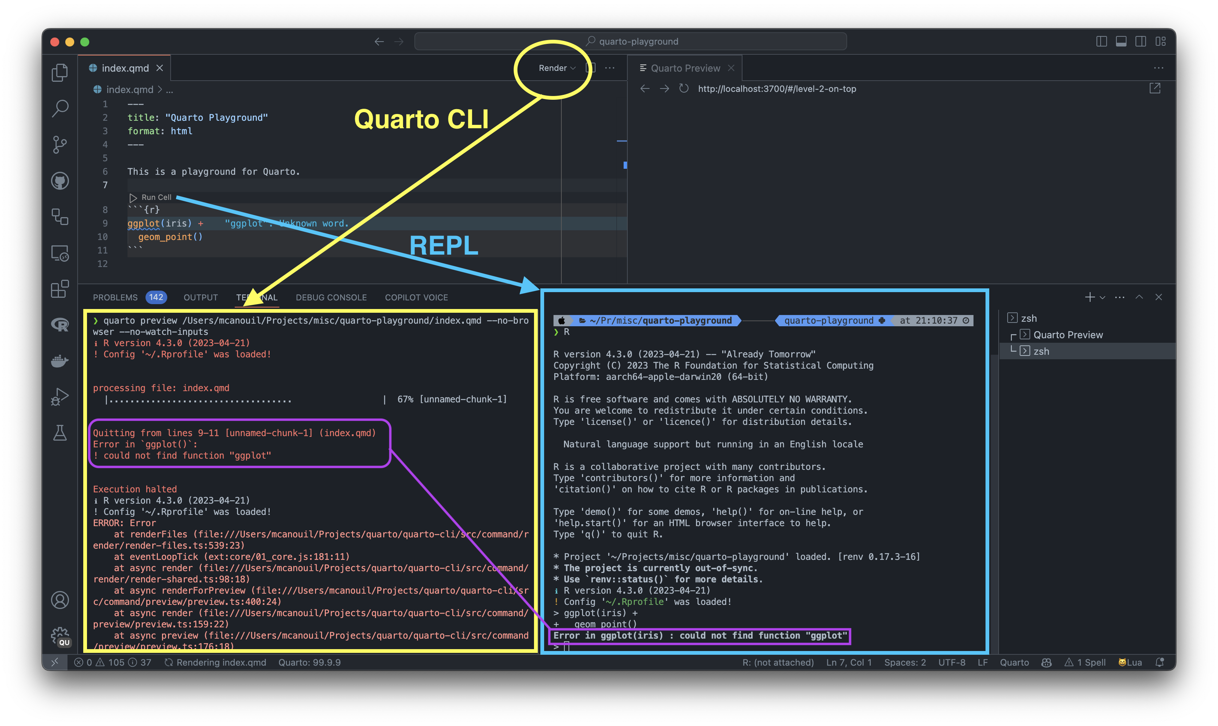Open notifications bell in status bar
This screenshot has height=726, width=1218.
1159,662
